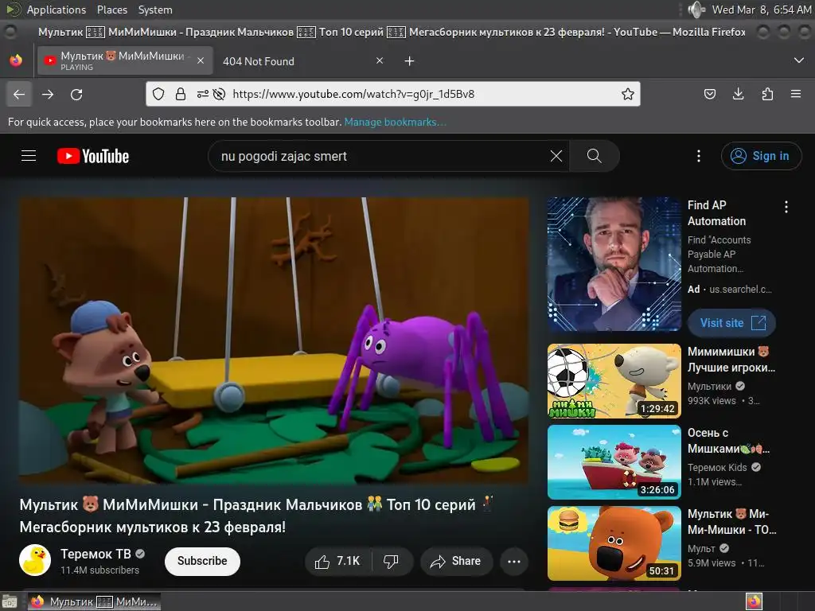Save page to Pocket
The image size is (815, 611).
[709, 94]
